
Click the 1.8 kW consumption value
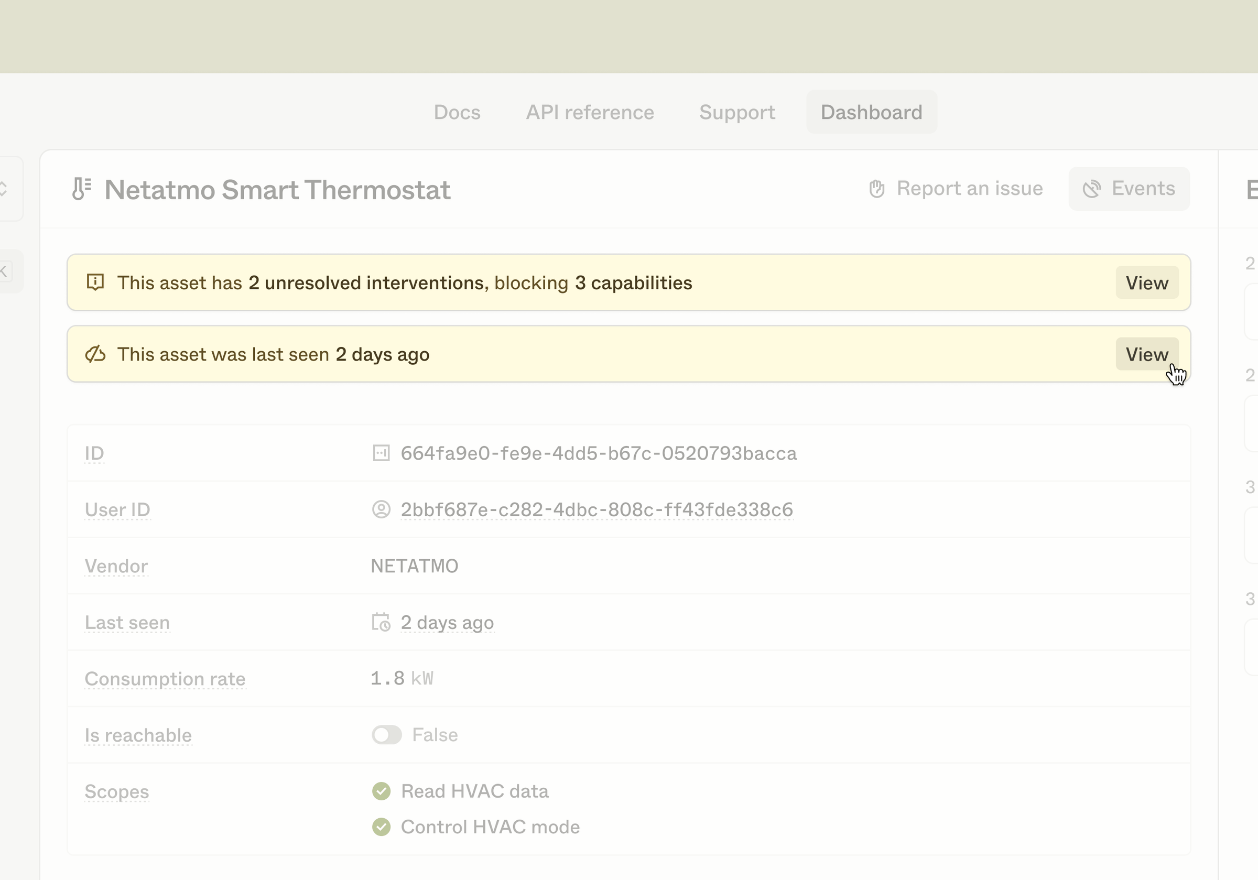coord(402,678)
